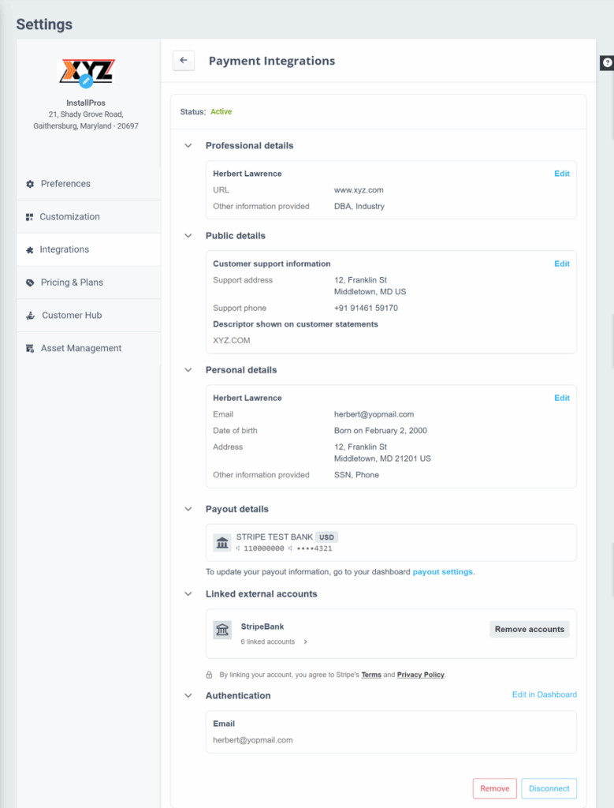Click the StripeBank bank icon
The height and width of the screenshot is (808, 614).
[222, 630]
